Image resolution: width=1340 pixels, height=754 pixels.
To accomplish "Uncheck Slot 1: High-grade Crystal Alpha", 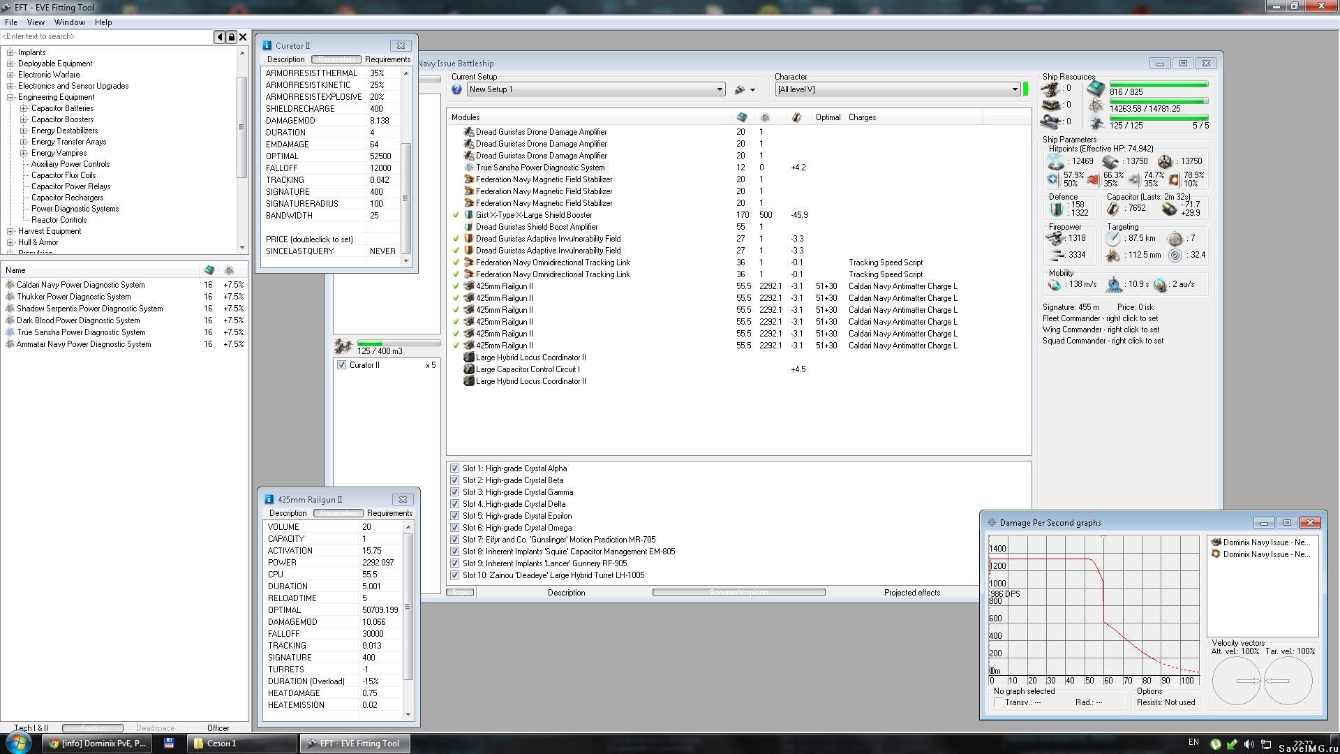I will point(454,468).
